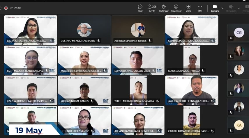Click the CG participant avatar
The image size is (249, 138).
tap(239, 33)
